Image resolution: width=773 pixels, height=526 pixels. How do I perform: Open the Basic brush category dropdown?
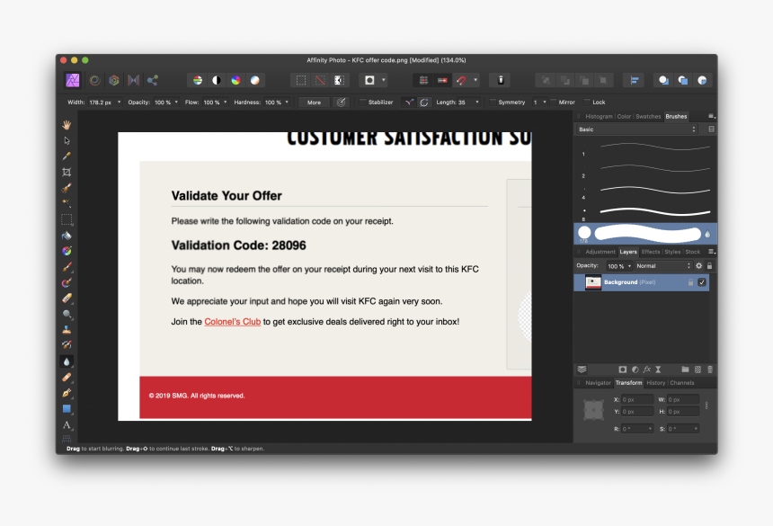coord(636,129)
